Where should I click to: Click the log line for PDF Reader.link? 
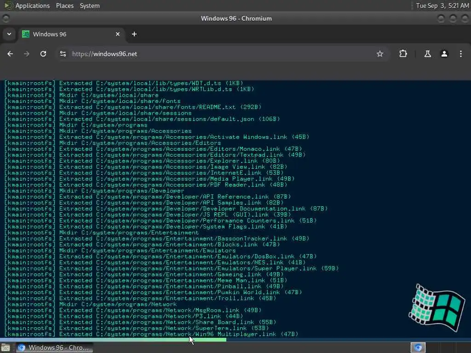click(146, 185)
